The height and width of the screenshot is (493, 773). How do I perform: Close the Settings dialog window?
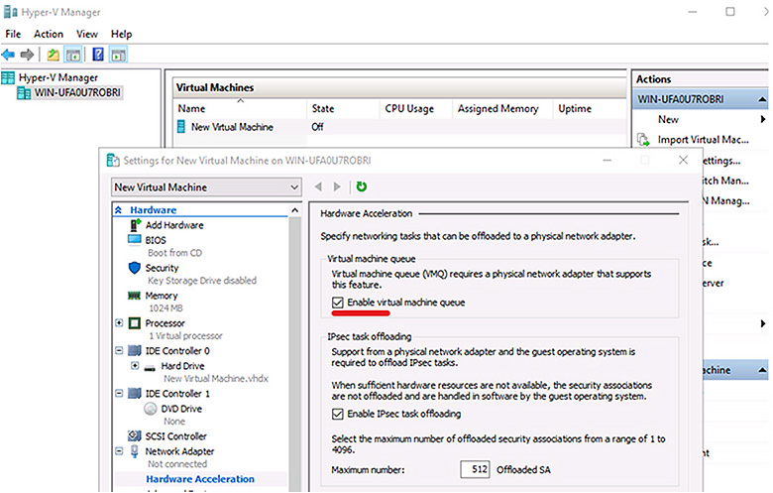click(x=683, y=160)
